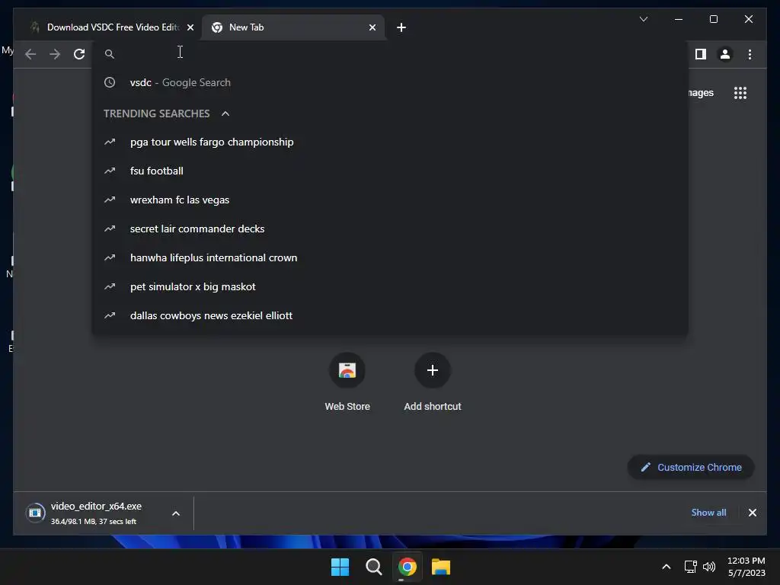The image size is (780, 585).
Task: Open taskbar Search
Action: tap(373, 567)
